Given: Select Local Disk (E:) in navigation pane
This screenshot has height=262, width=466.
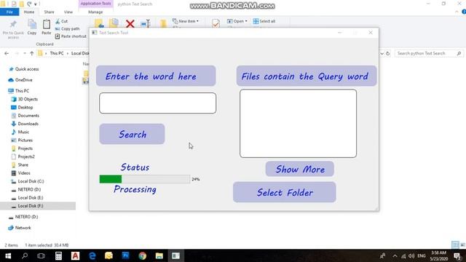Looking at the screenshot, I should 31,197.
